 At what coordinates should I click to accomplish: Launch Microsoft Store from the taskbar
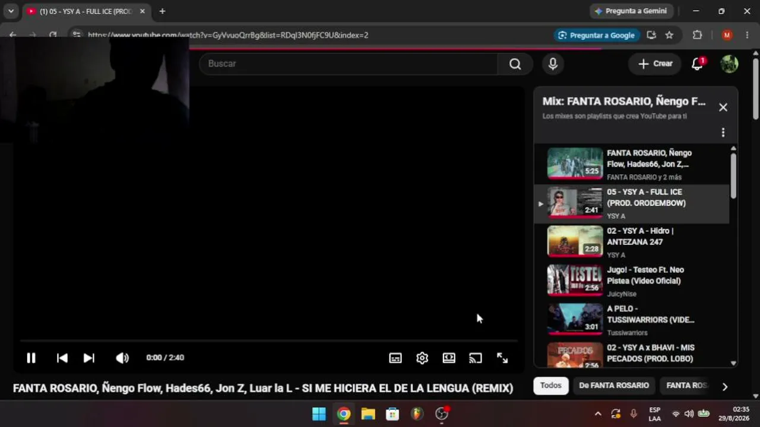click(x=392, y=413)
